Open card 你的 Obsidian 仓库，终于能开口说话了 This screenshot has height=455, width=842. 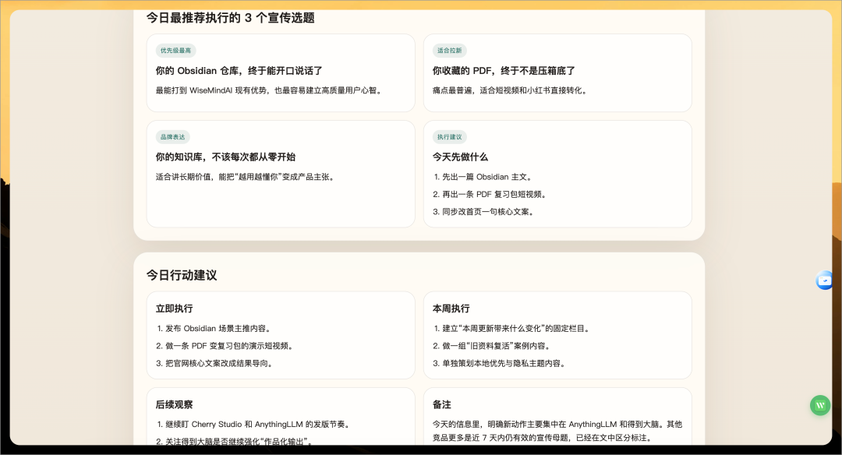click(281, 73)
